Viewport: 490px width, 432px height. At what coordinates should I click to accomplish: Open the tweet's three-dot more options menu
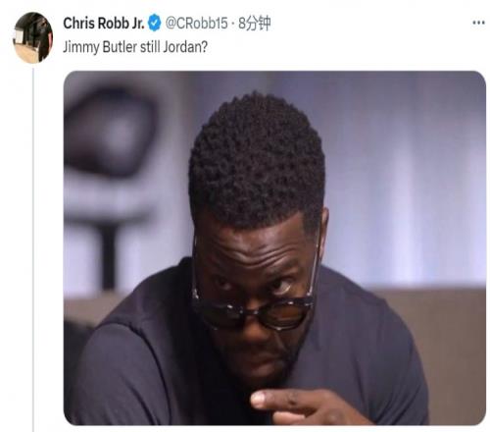(x=478, y=23)
